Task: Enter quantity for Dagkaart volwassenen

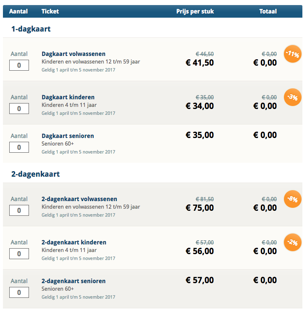Action: pyautogui.click(x=19, y=65)
